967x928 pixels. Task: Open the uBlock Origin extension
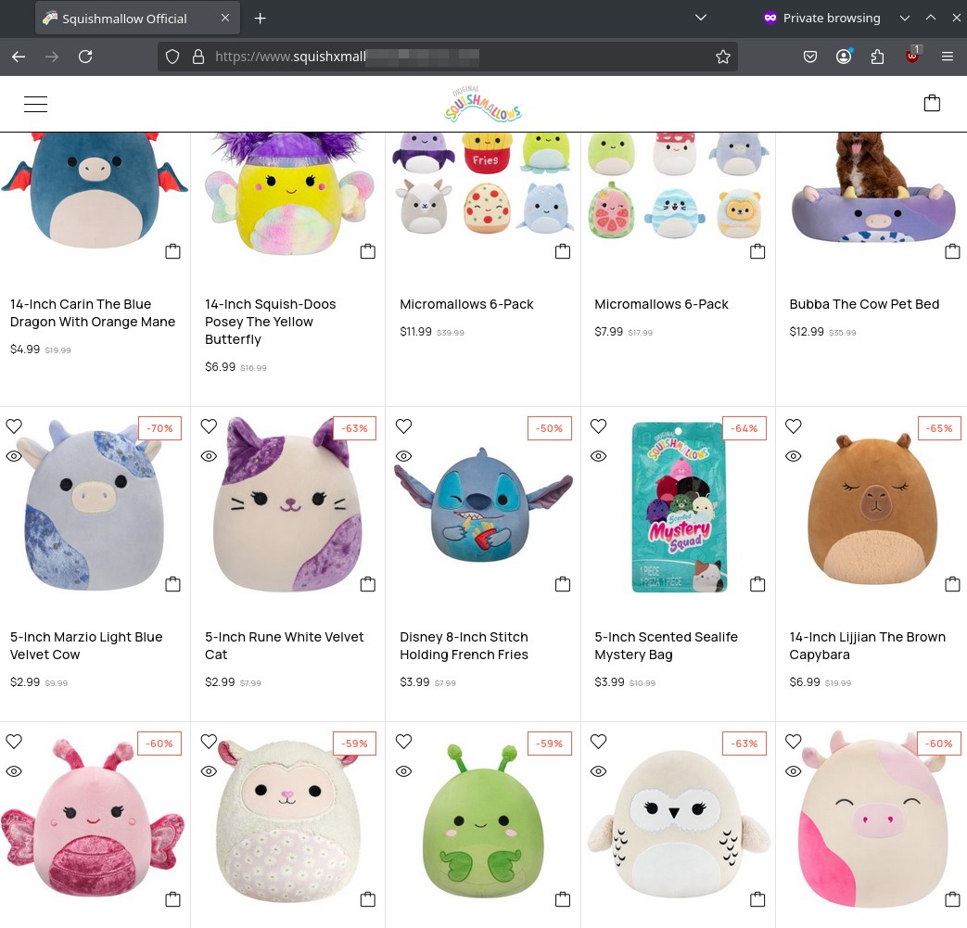pos(912,56)
